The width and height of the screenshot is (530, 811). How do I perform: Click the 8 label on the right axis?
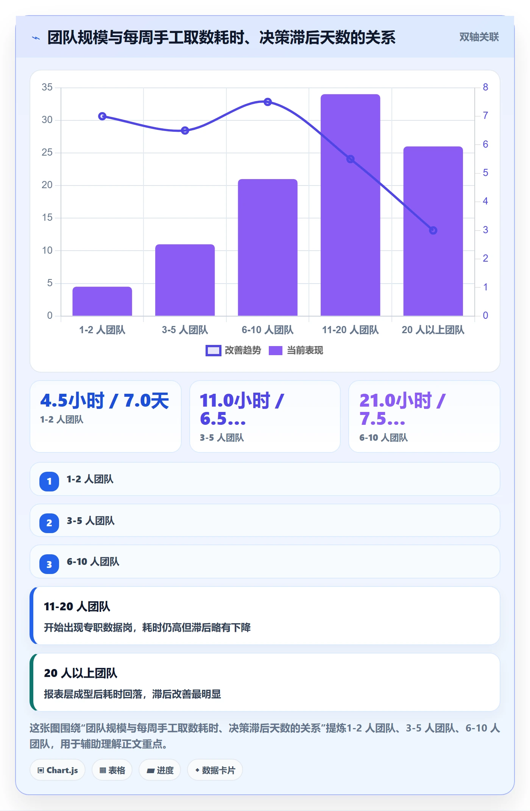tap(485, 87)
